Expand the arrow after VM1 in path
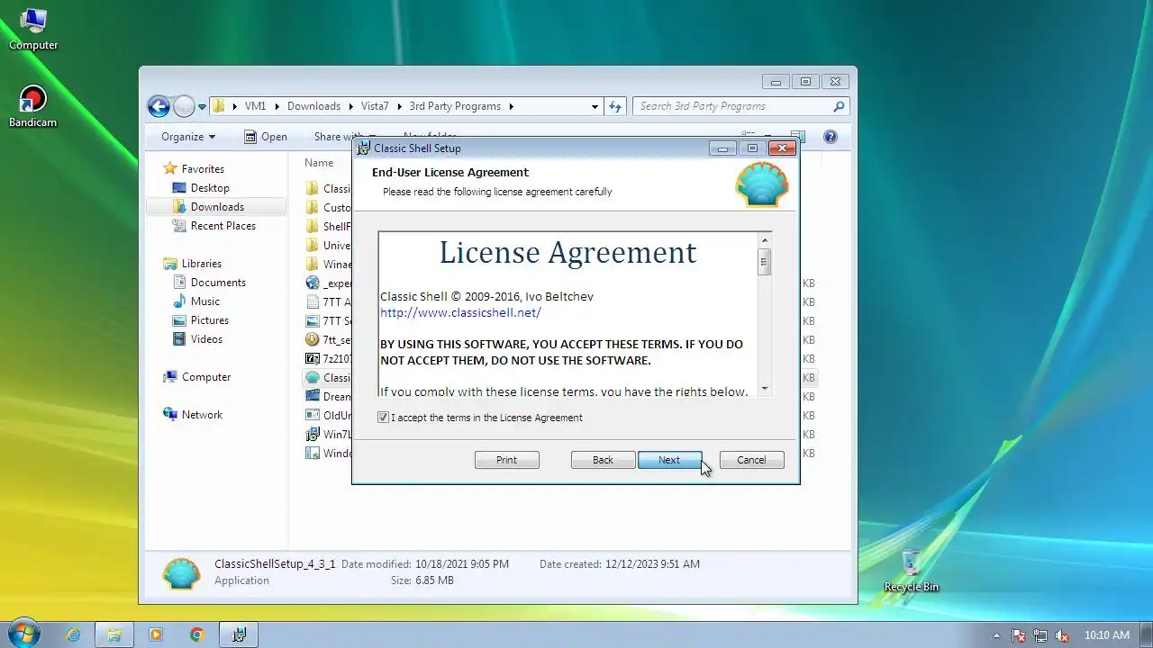This screenshot has width=1153, height=648. pos(277,106)
